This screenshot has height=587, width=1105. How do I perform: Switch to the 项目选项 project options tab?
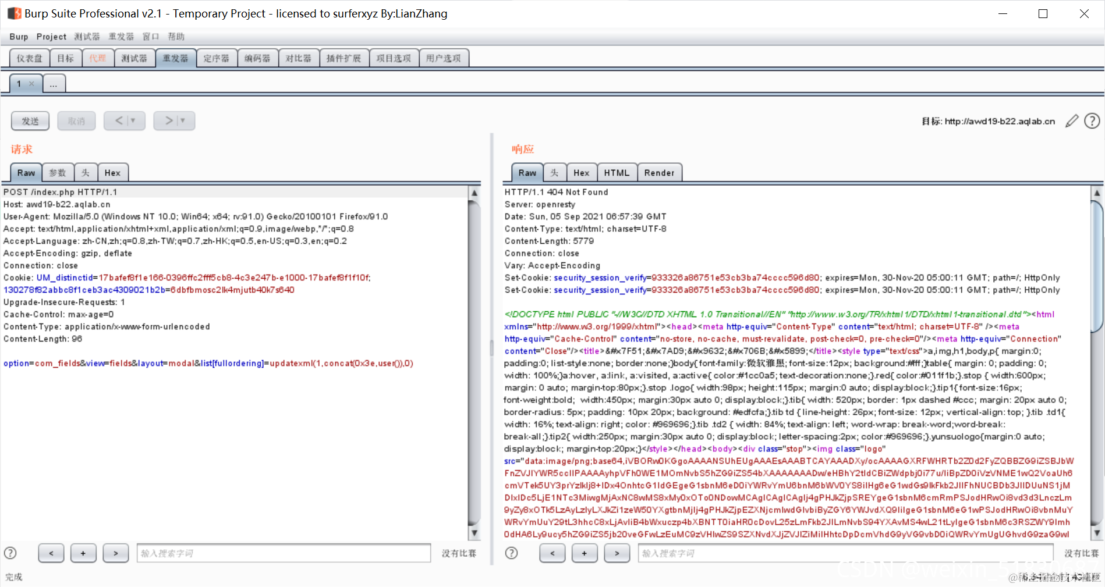point(394,58)
